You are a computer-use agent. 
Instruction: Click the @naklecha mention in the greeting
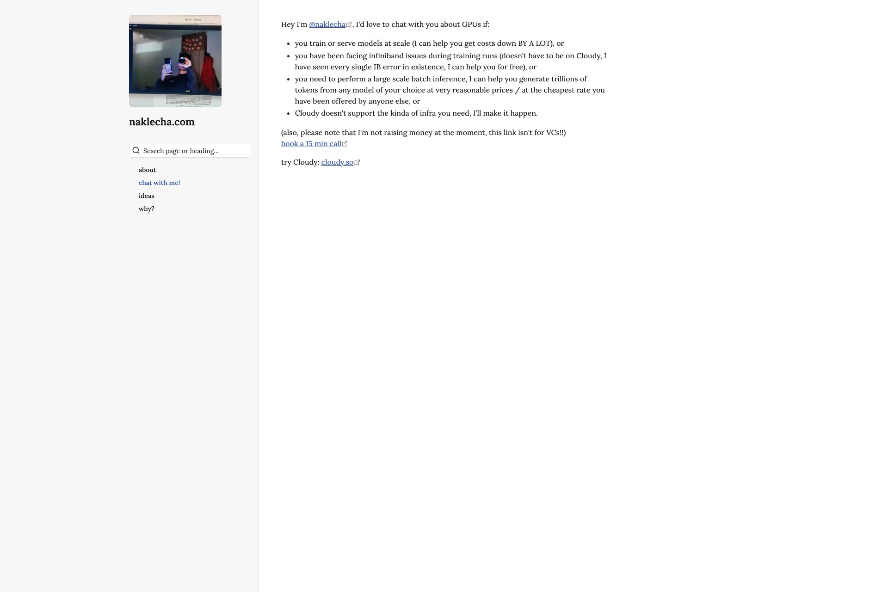click(x=327, y=24)
